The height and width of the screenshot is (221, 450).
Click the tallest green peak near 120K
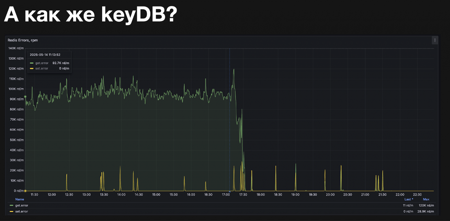(234, 69)
